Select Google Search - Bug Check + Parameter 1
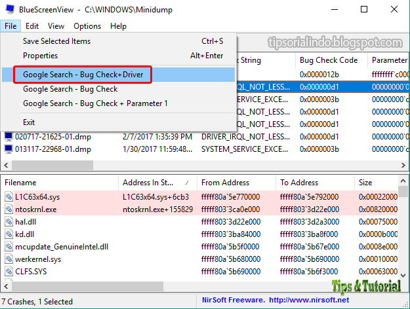The width and height of the screenshot is (410, 309). click(119, 103)
